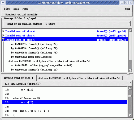Expand first Invalid read entry at xml5.cpp:16

(x=3, y=31)
